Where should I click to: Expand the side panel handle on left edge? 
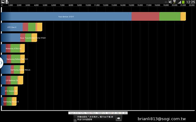tap(2, 63)
